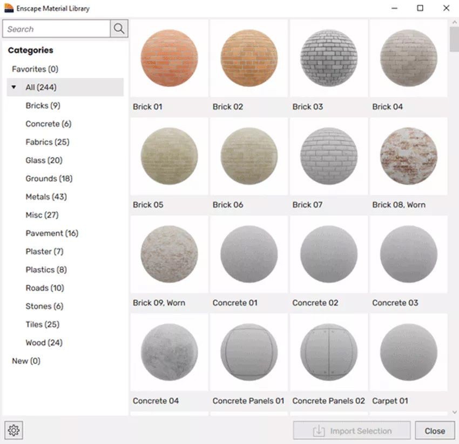The image size is (459, 444).
Task: Maximize the Material Library window
Action: click(420, 8)
